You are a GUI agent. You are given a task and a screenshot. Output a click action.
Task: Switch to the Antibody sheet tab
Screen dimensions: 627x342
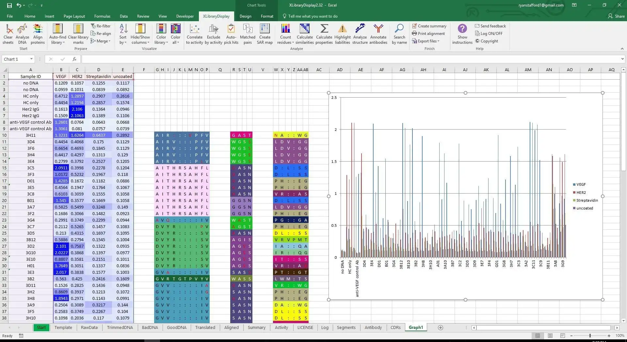pos(373,327)
